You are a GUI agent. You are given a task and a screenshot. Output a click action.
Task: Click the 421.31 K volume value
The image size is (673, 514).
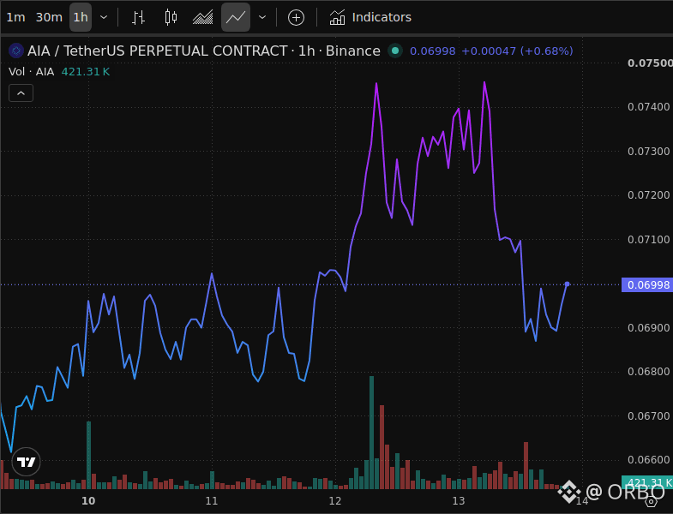click(86, 72)
